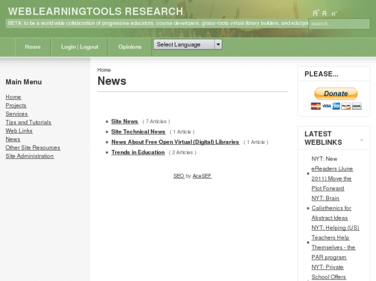Open News About Free Open Virtual Libraries
This screenshot has width=376, height=281.
[175, 142]
